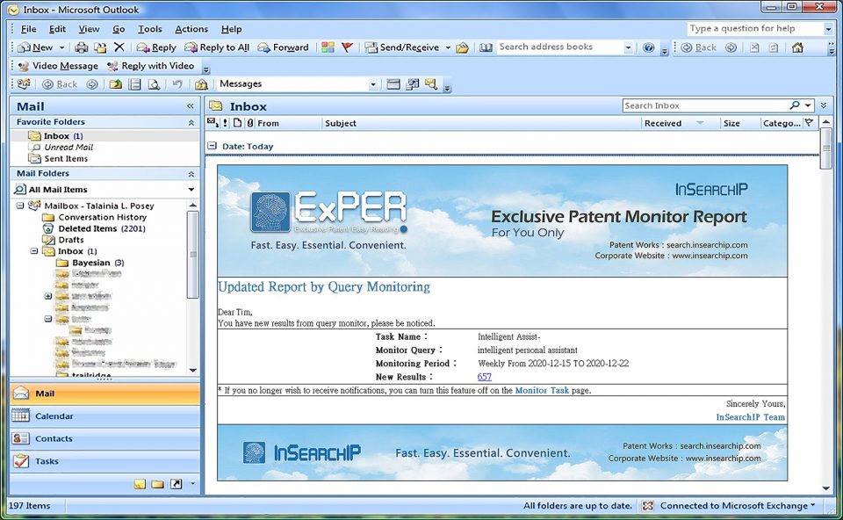
Task: Minimize the navigation pane with the double chevron
Action: click(190, 106)
